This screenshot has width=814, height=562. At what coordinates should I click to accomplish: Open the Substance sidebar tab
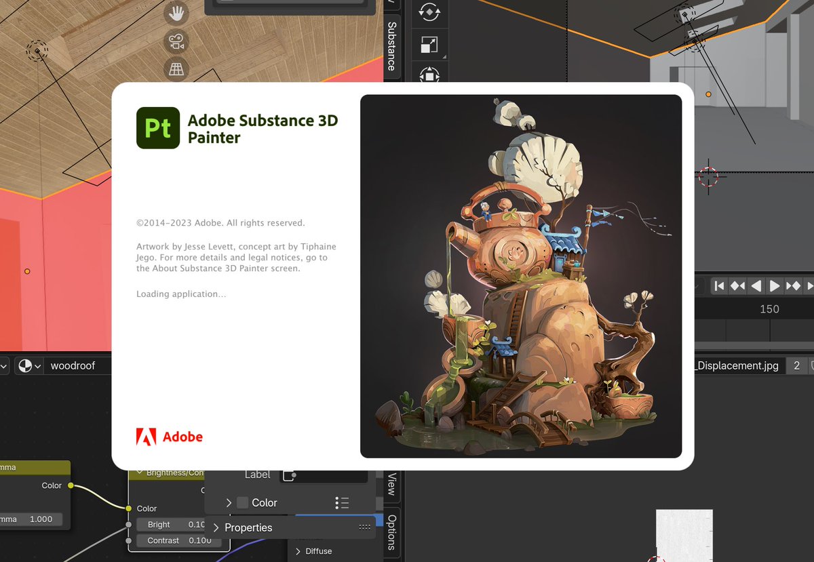391,46
